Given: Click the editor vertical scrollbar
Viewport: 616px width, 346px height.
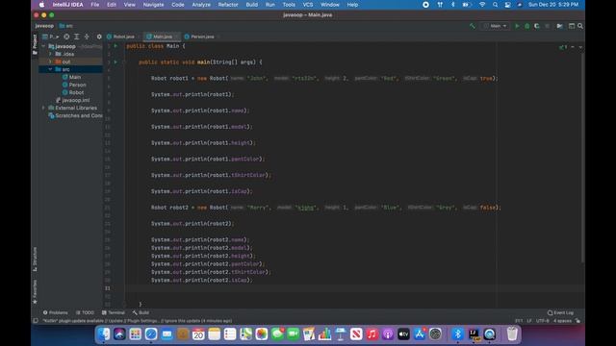Looking at the screenshot, I should tap(581, 157).
